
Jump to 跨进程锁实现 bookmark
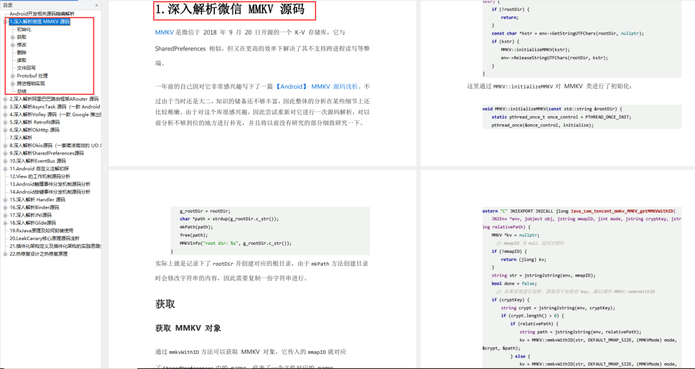tap(30, 84)
